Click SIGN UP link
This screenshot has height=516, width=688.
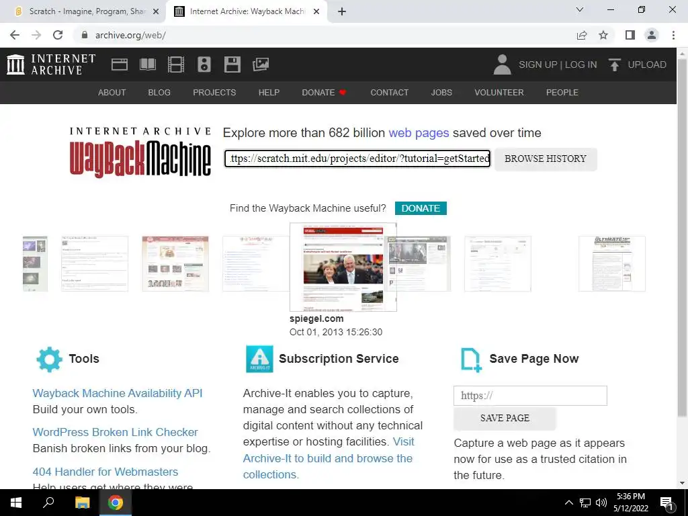click(x=538, y=64)
